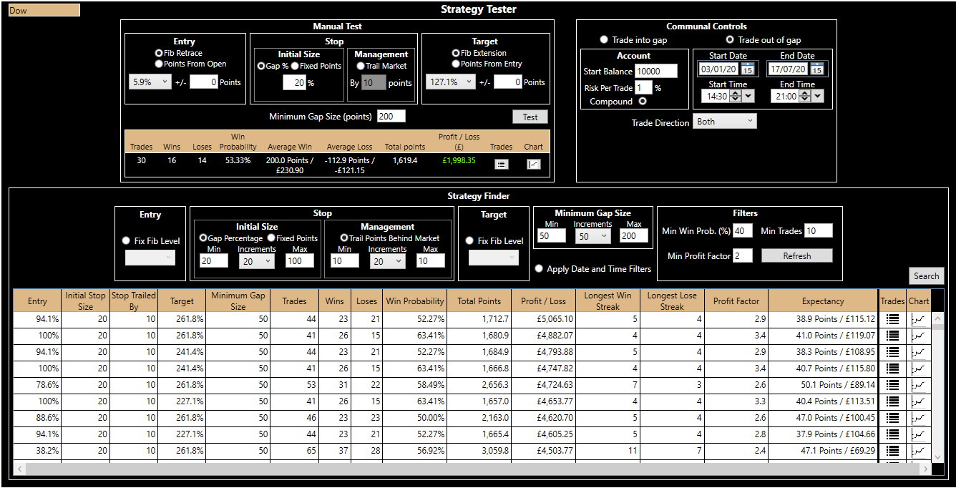The image size is (956, 488).
Task: Open the End Time dropdown arrow
Action: click(818, 96)
